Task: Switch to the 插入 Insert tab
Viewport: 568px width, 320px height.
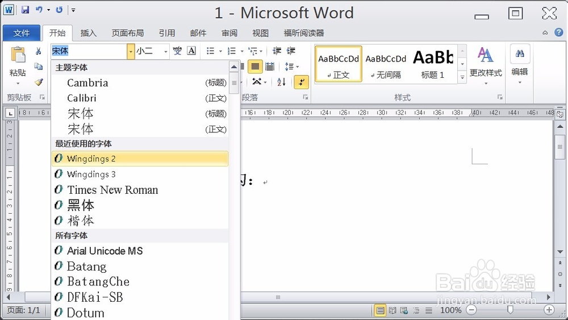Action: coord(89,33)
